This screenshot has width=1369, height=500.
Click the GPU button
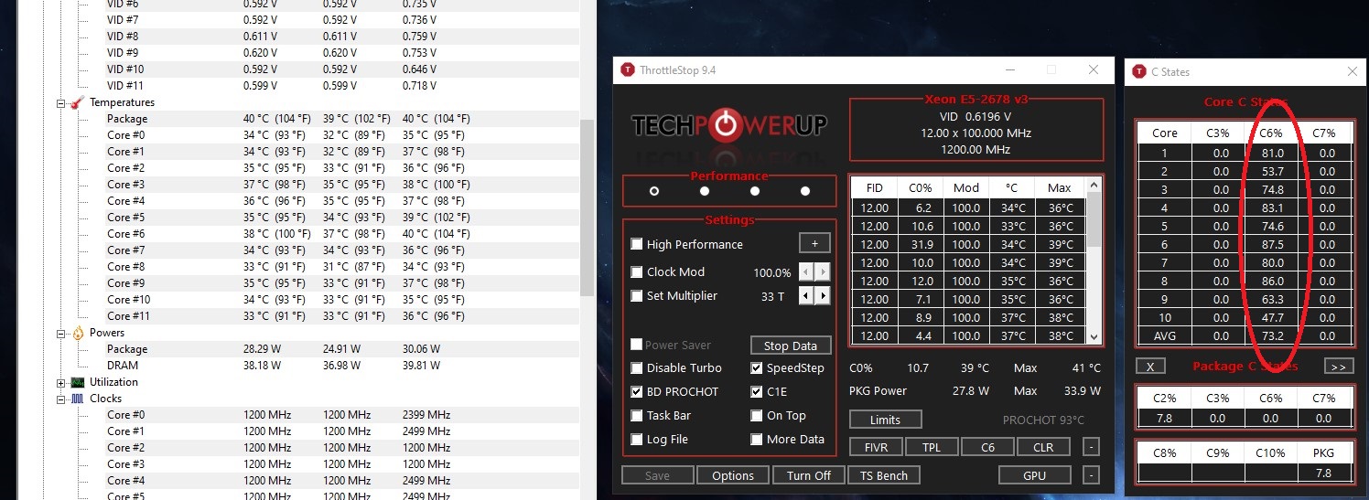tap(1036, 475)
